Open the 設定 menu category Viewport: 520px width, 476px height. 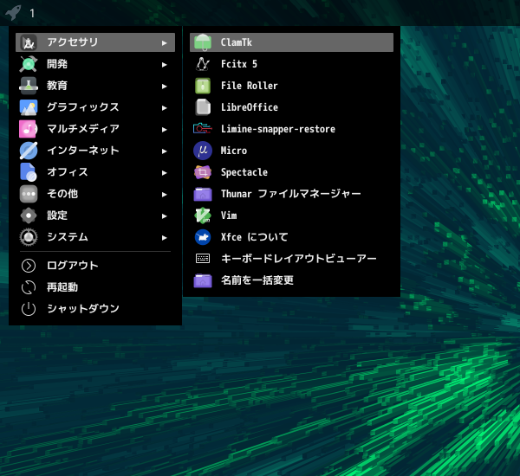[95, 215]
